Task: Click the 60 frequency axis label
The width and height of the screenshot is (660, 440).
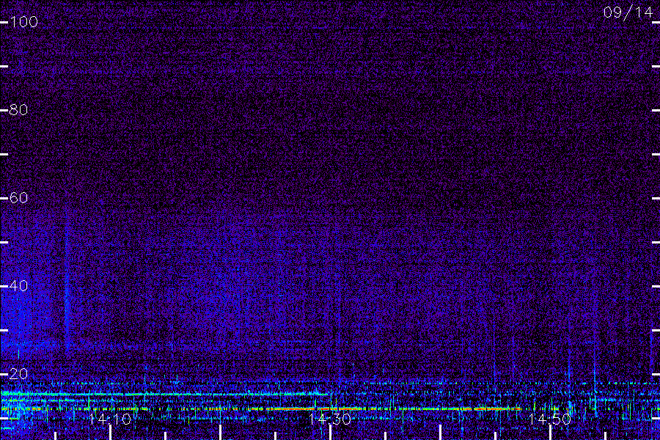Action: click(x=18, y=198)
